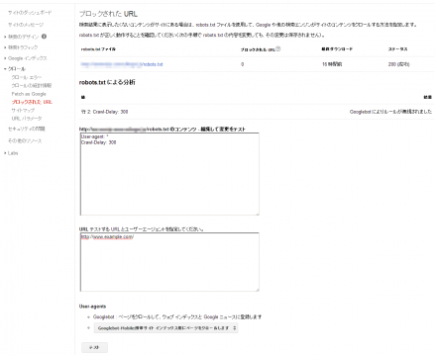This screenshot has width=436, height=356.
Task: Open URL パラメータ in the sidebar
Action: (27, 119)
